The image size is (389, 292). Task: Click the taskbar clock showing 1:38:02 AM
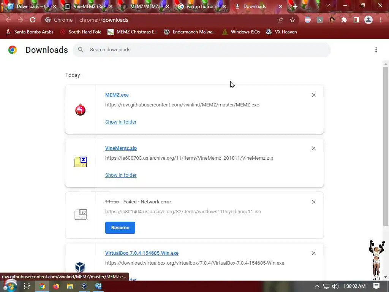[354, 286]
